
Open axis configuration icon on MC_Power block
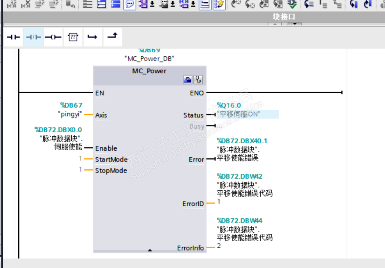[187, 80]
